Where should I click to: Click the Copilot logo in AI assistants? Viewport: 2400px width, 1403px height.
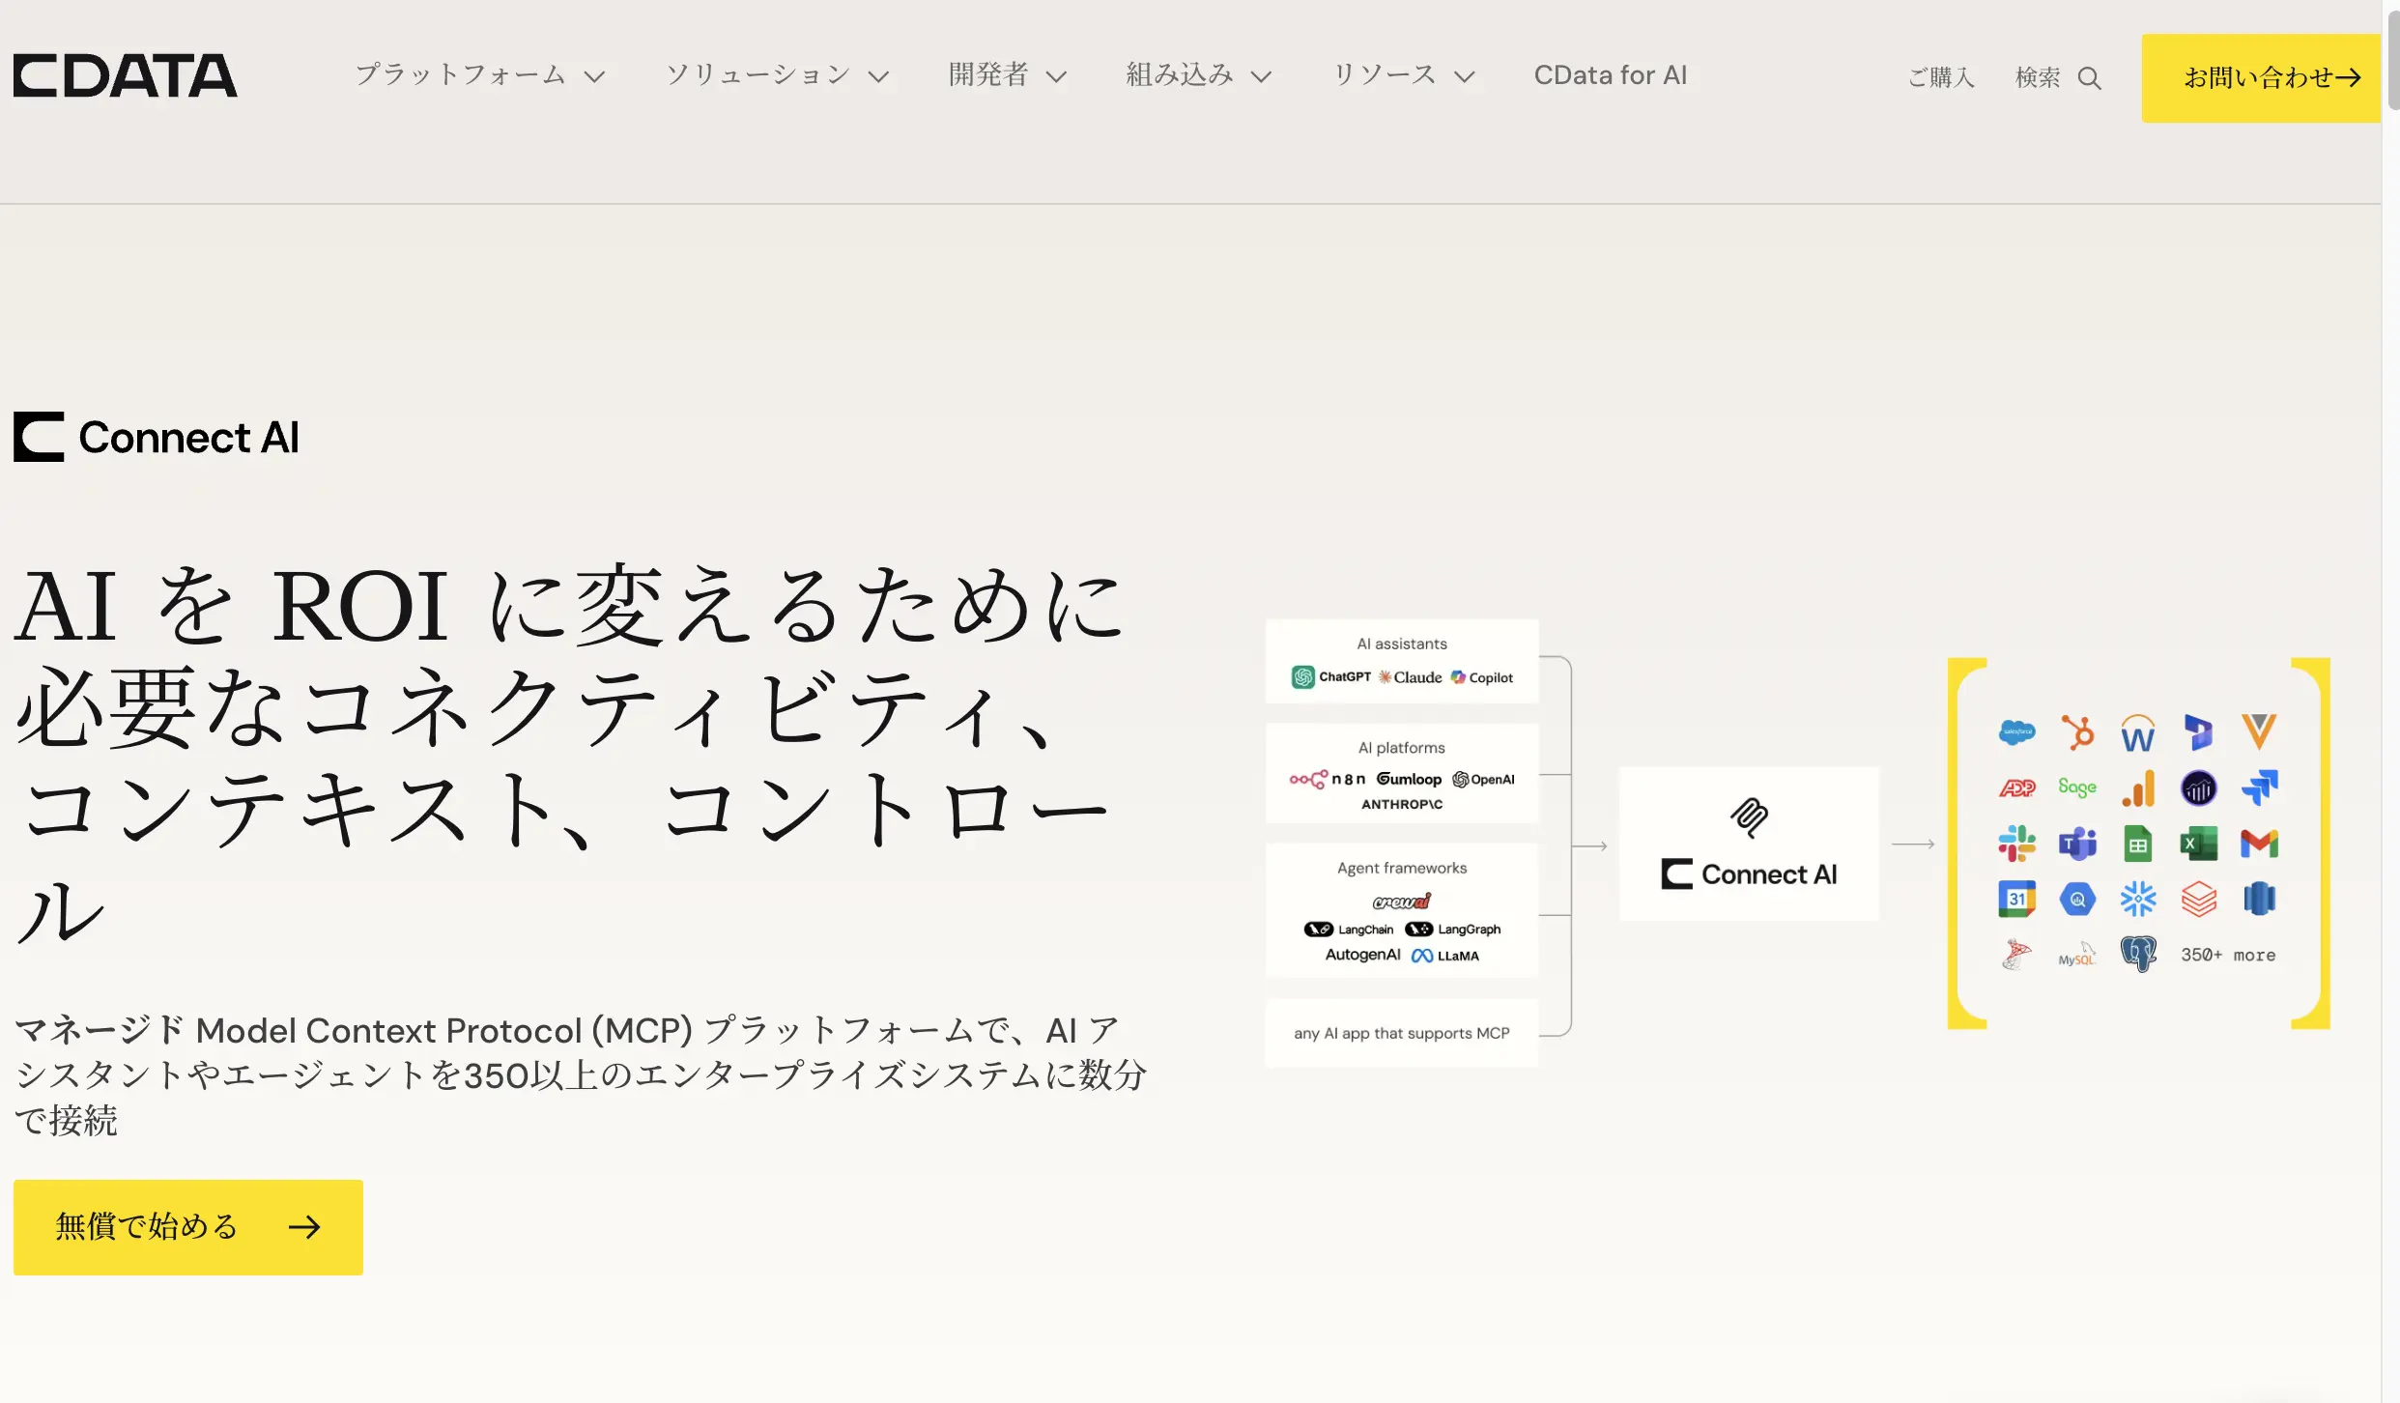(x=1481, y=677)
